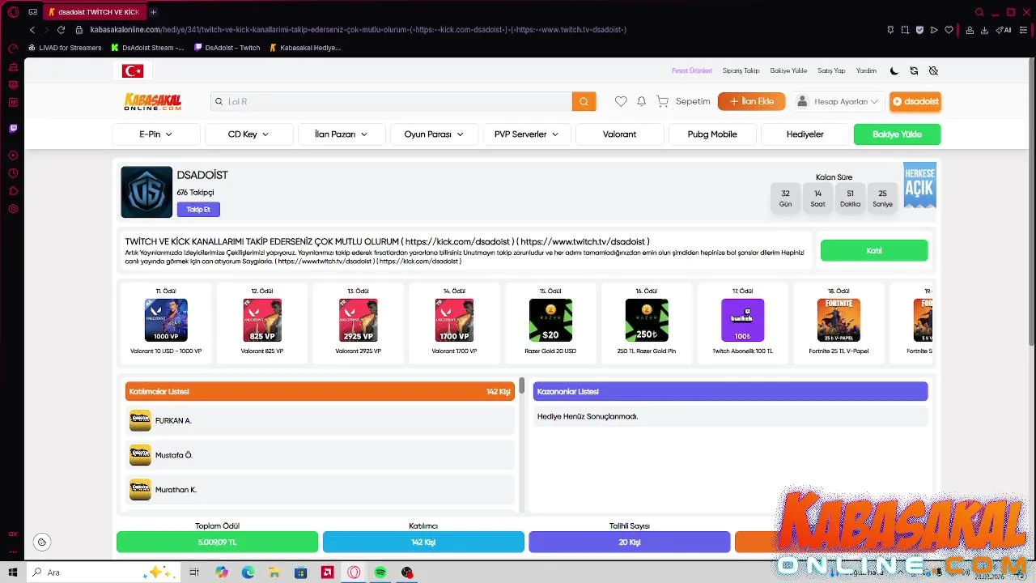Viewport: 1036px width, 583px height.
Task: Open the Sepetim shopping cart
Action: [x=683, y=101]
